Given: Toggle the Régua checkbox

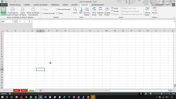Looking at the screenshot, I should (42, 9).
